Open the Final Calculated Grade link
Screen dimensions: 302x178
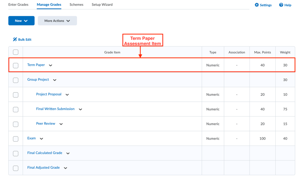point(45,153)
